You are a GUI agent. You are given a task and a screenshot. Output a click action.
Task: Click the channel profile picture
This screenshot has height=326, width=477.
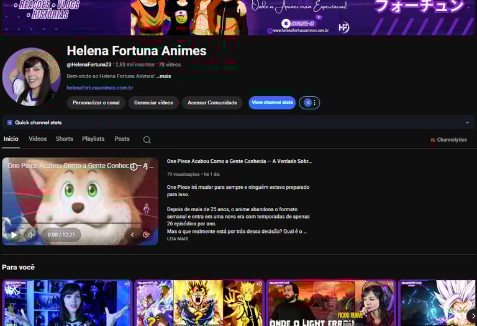click(31, 76)
